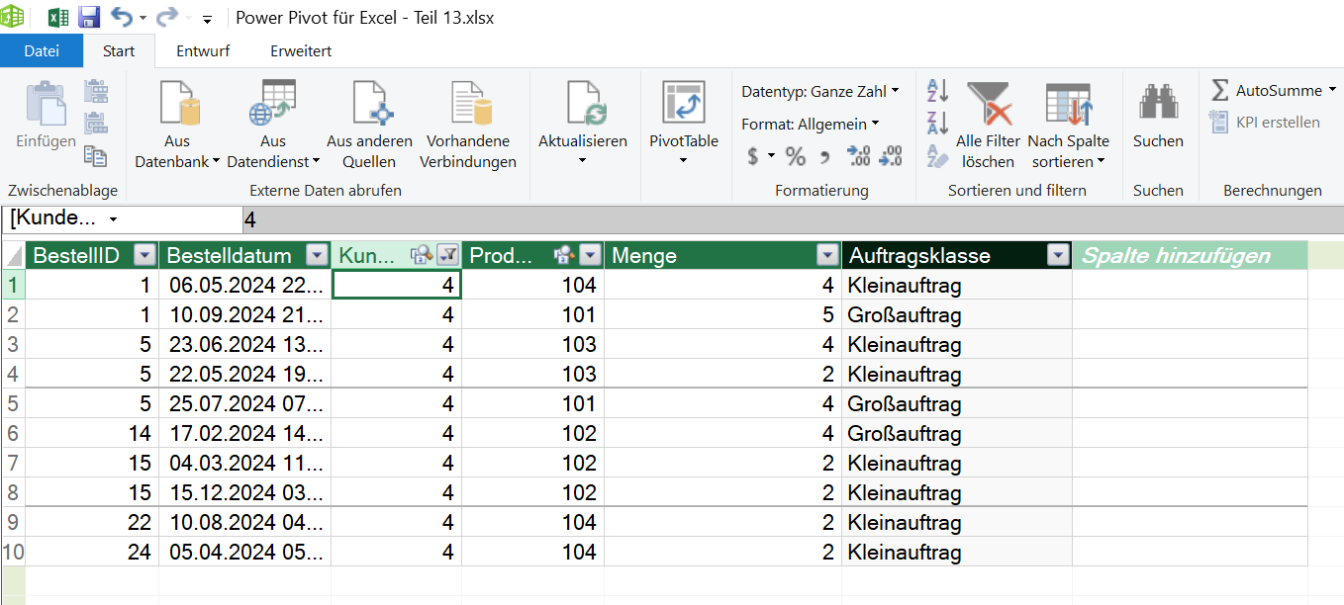1344x605 pixels.
Task: Click the date cell 06.05.2024 22...
Action: (x=245, y=286)
